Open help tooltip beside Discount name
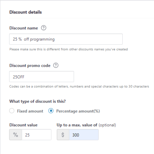This screenshot has height=154, width=154. tap(44, 28)
